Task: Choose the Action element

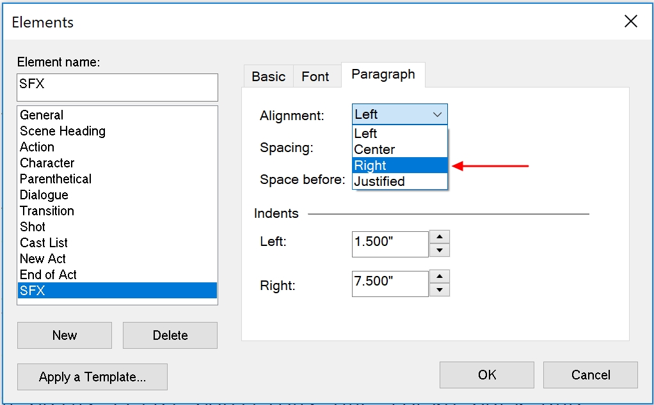Action: (117, 147)
